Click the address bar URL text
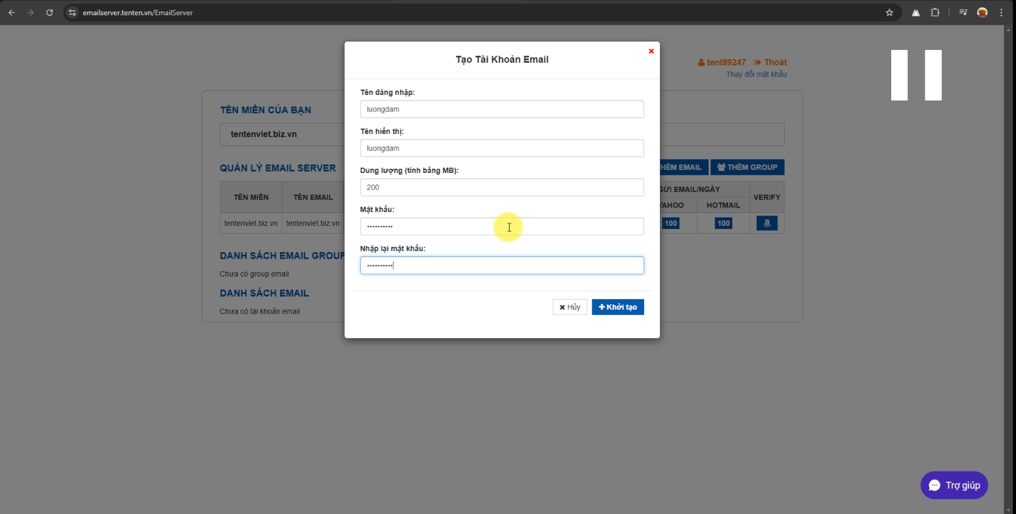The height and width of the screenshot is (514, 1016). [138, 12]
